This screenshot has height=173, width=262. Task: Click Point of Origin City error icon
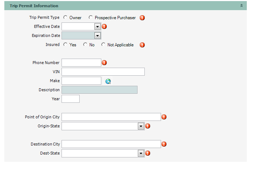coord(164,117)
